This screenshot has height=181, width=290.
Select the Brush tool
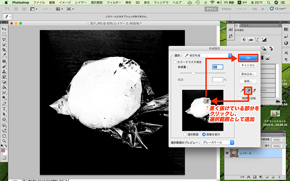(4, 66)
